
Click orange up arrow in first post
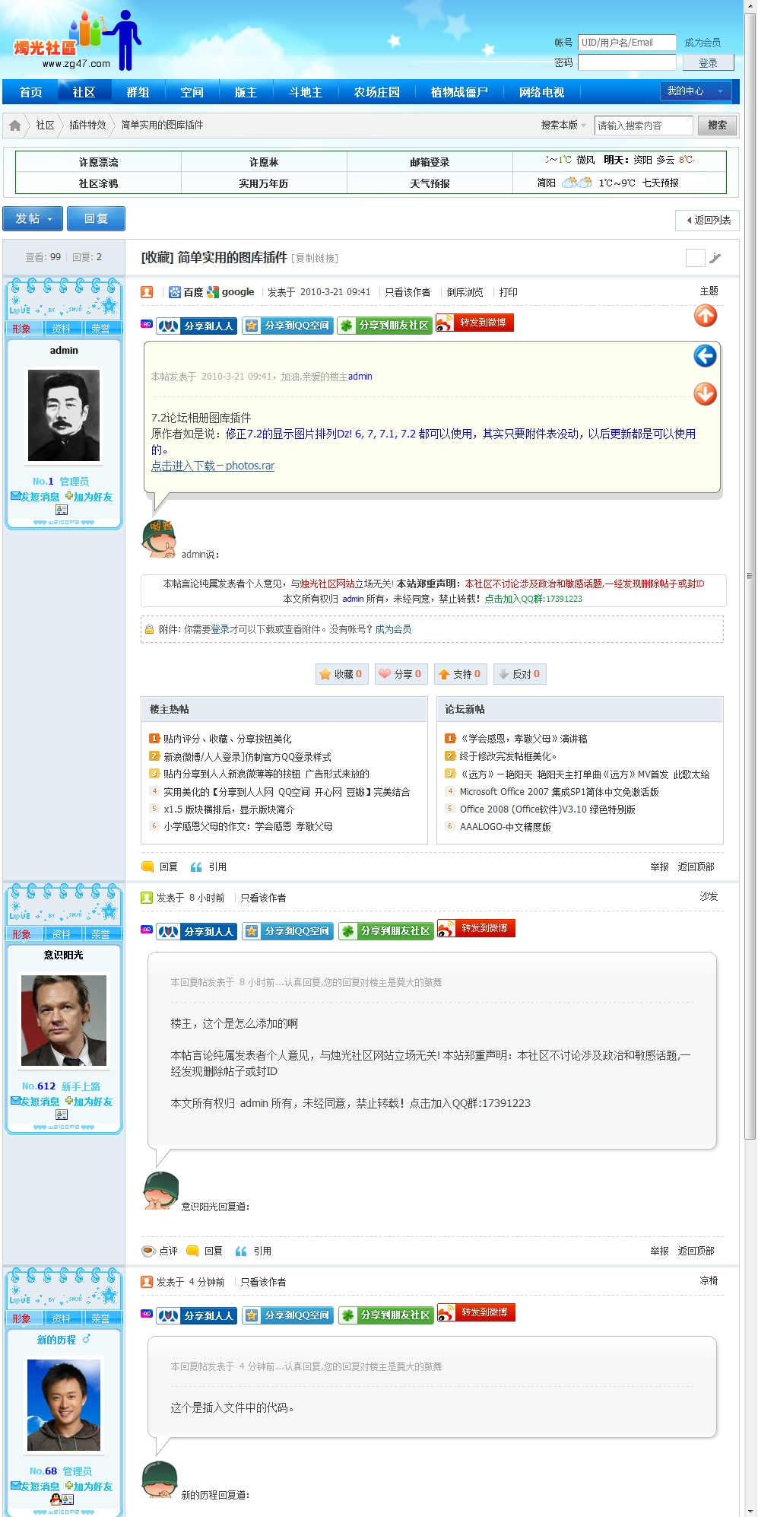[x=706, y=315]
